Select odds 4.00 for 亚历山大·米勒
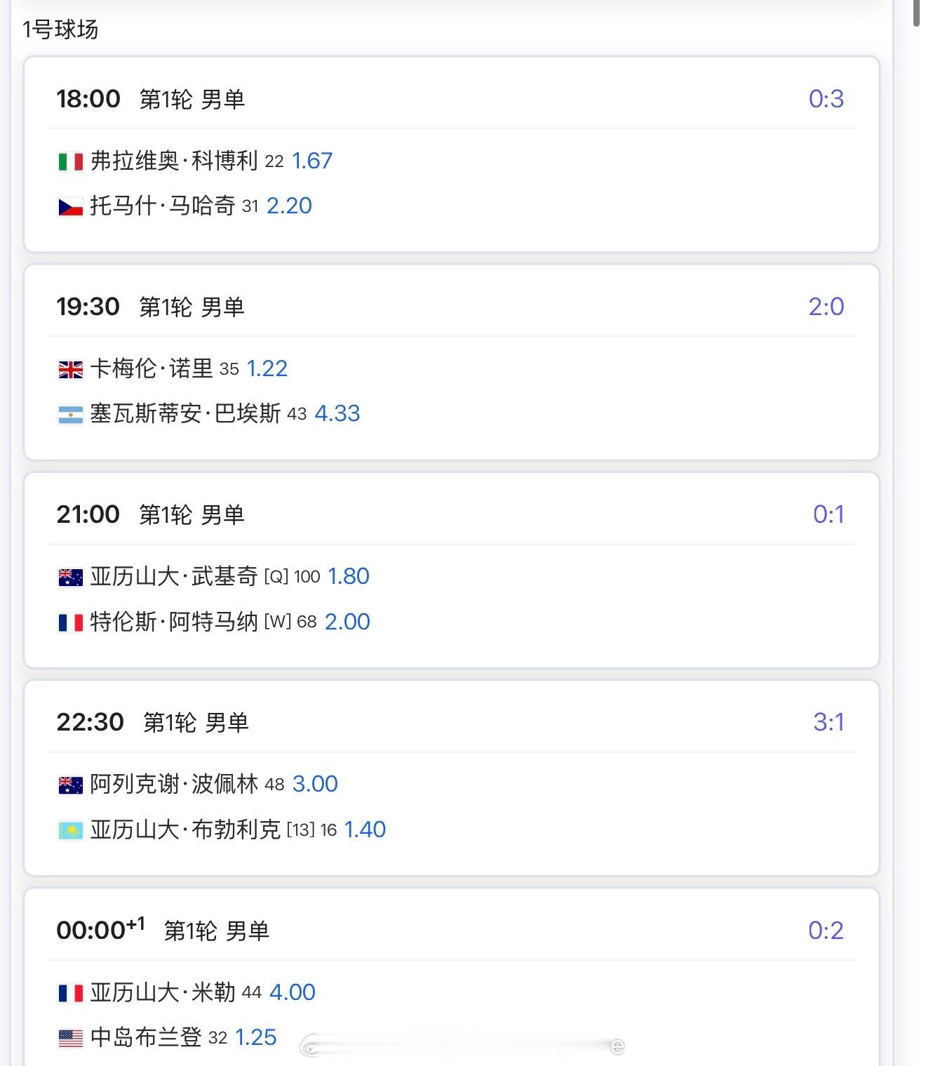Screen dimensions: 926x1066 point(293,992)
